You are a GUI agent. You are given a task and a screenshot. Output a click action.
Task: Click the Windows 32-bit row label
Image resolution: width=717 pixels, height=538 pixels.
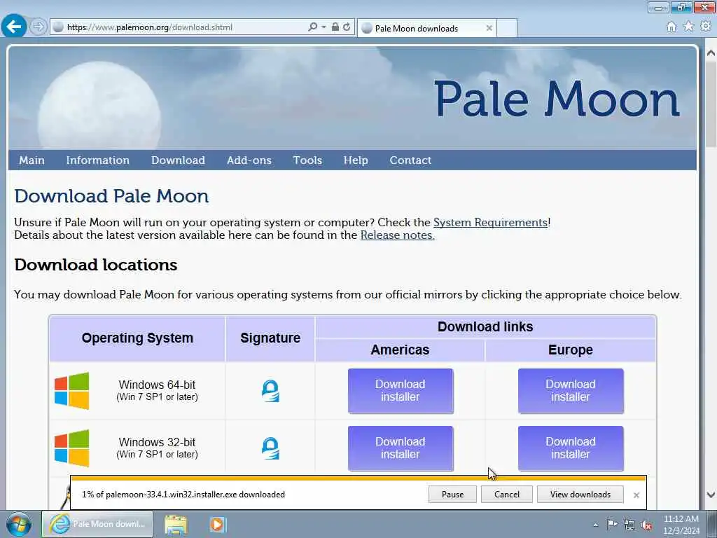(158, 448)
